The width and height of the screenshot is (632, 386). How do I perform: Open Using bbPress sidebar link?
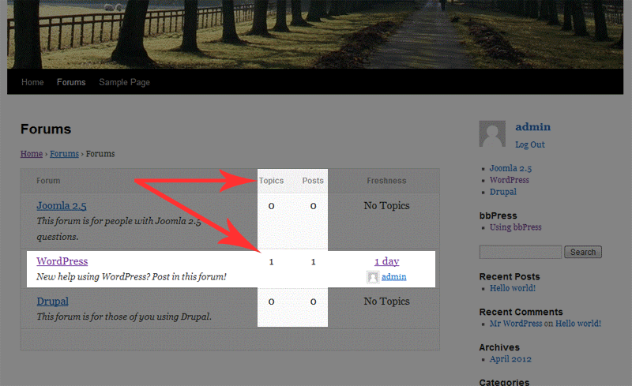[x=515, y=227]
